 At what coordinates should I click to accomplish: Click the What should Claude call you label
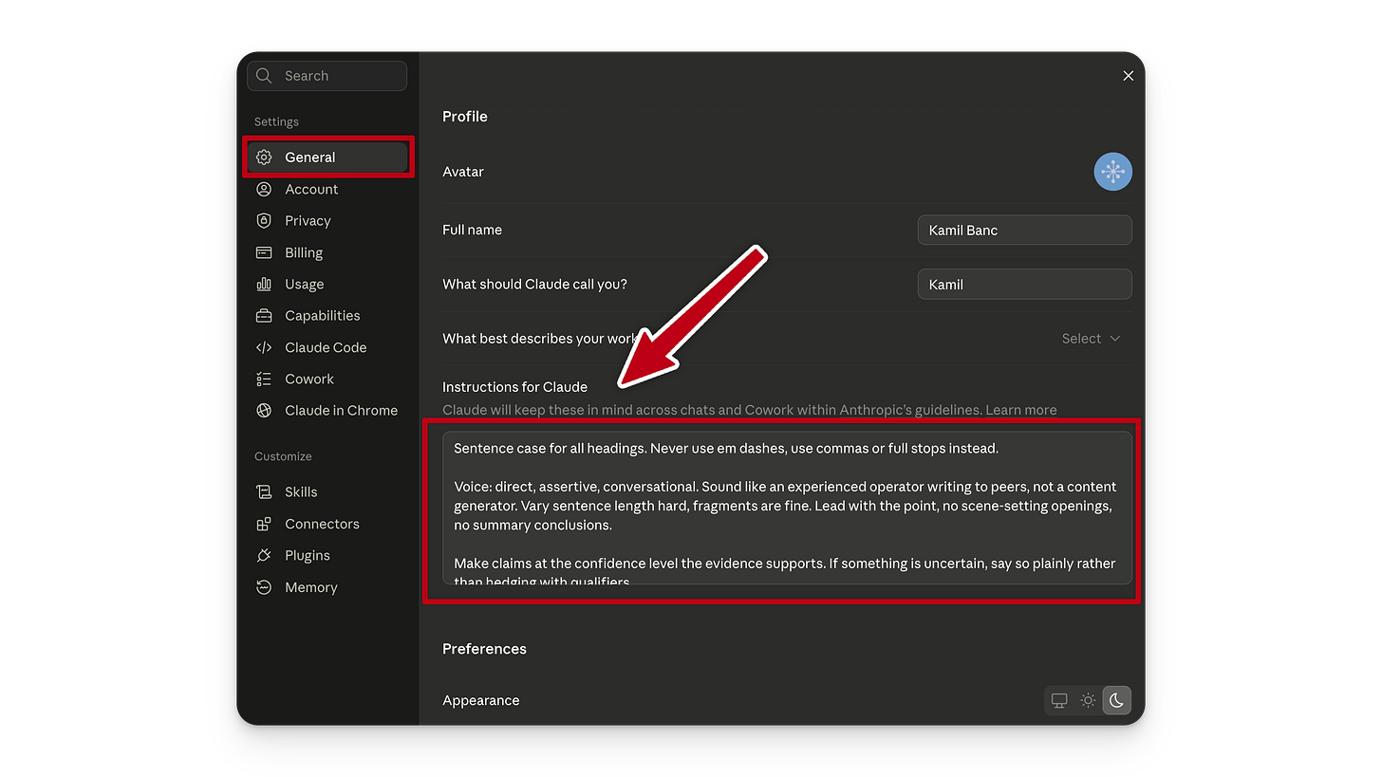[534, 285]
